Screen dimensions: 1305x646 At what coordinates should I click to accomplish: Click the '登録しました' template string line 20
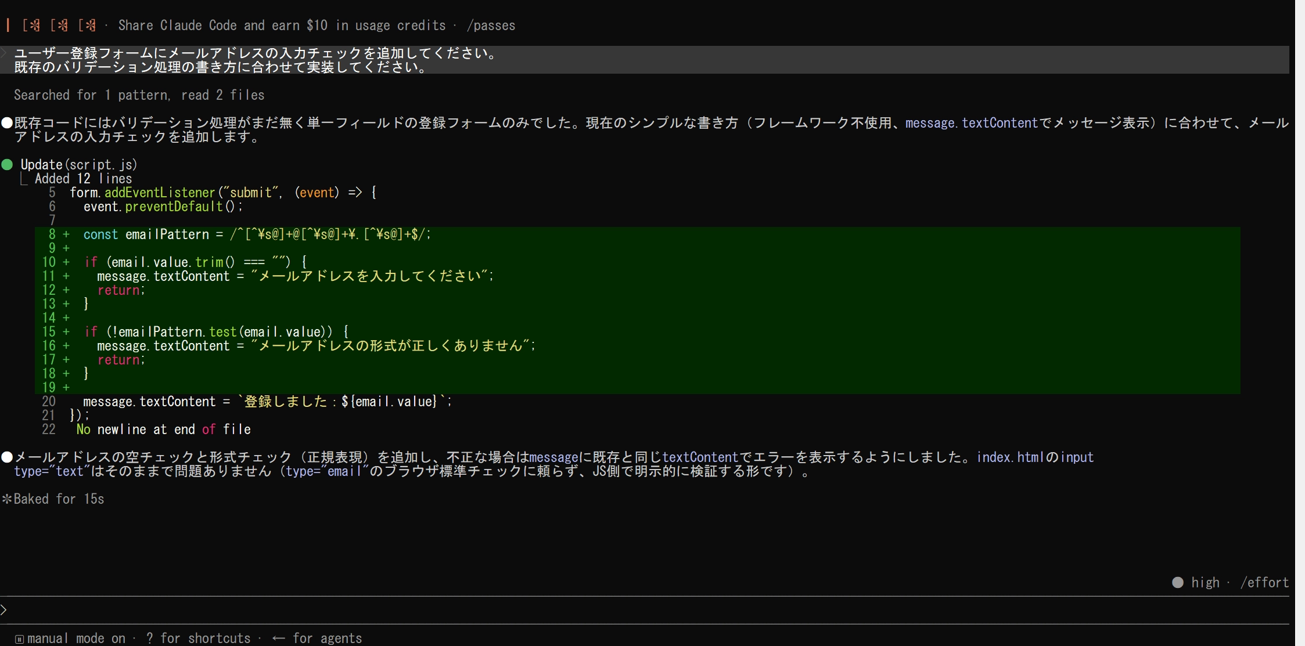point(267,402)
